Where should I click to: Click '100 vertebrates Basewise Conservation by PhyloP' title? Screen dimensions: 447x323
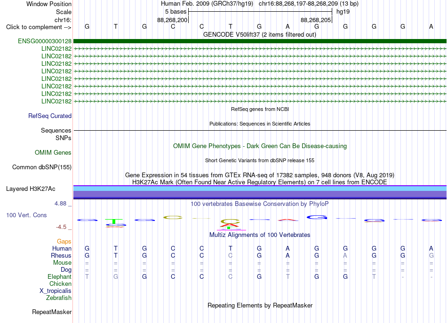click(x=259, y=204)
